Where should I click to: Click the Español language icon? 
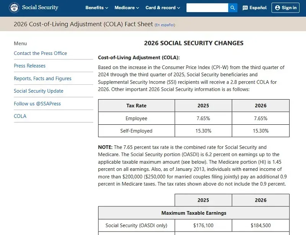(x=245, y=8)
